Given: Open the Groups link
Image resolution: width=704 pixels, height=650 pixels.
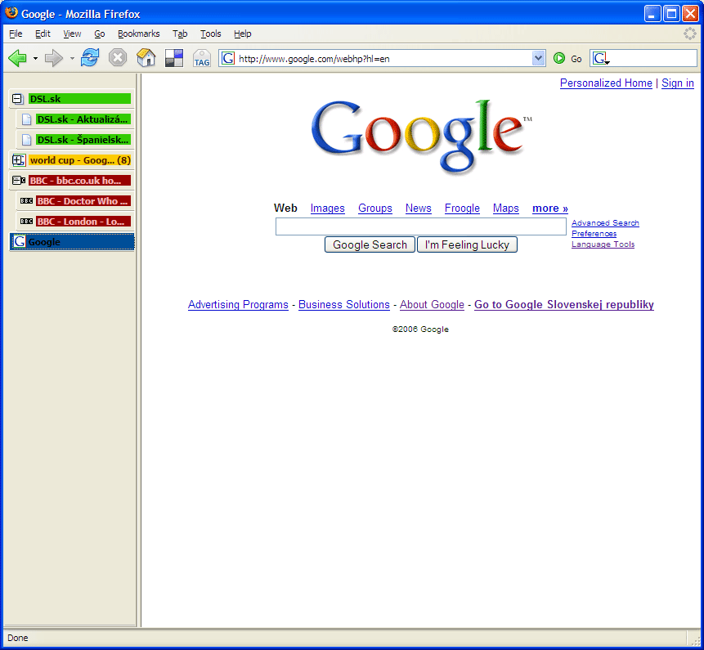Looking at the screenshot, I should click(x=375, y=208).
